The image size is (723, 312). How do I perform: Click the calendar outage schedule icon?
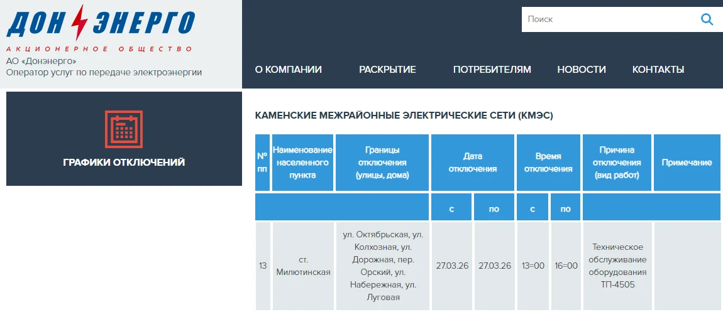[124, 129]
